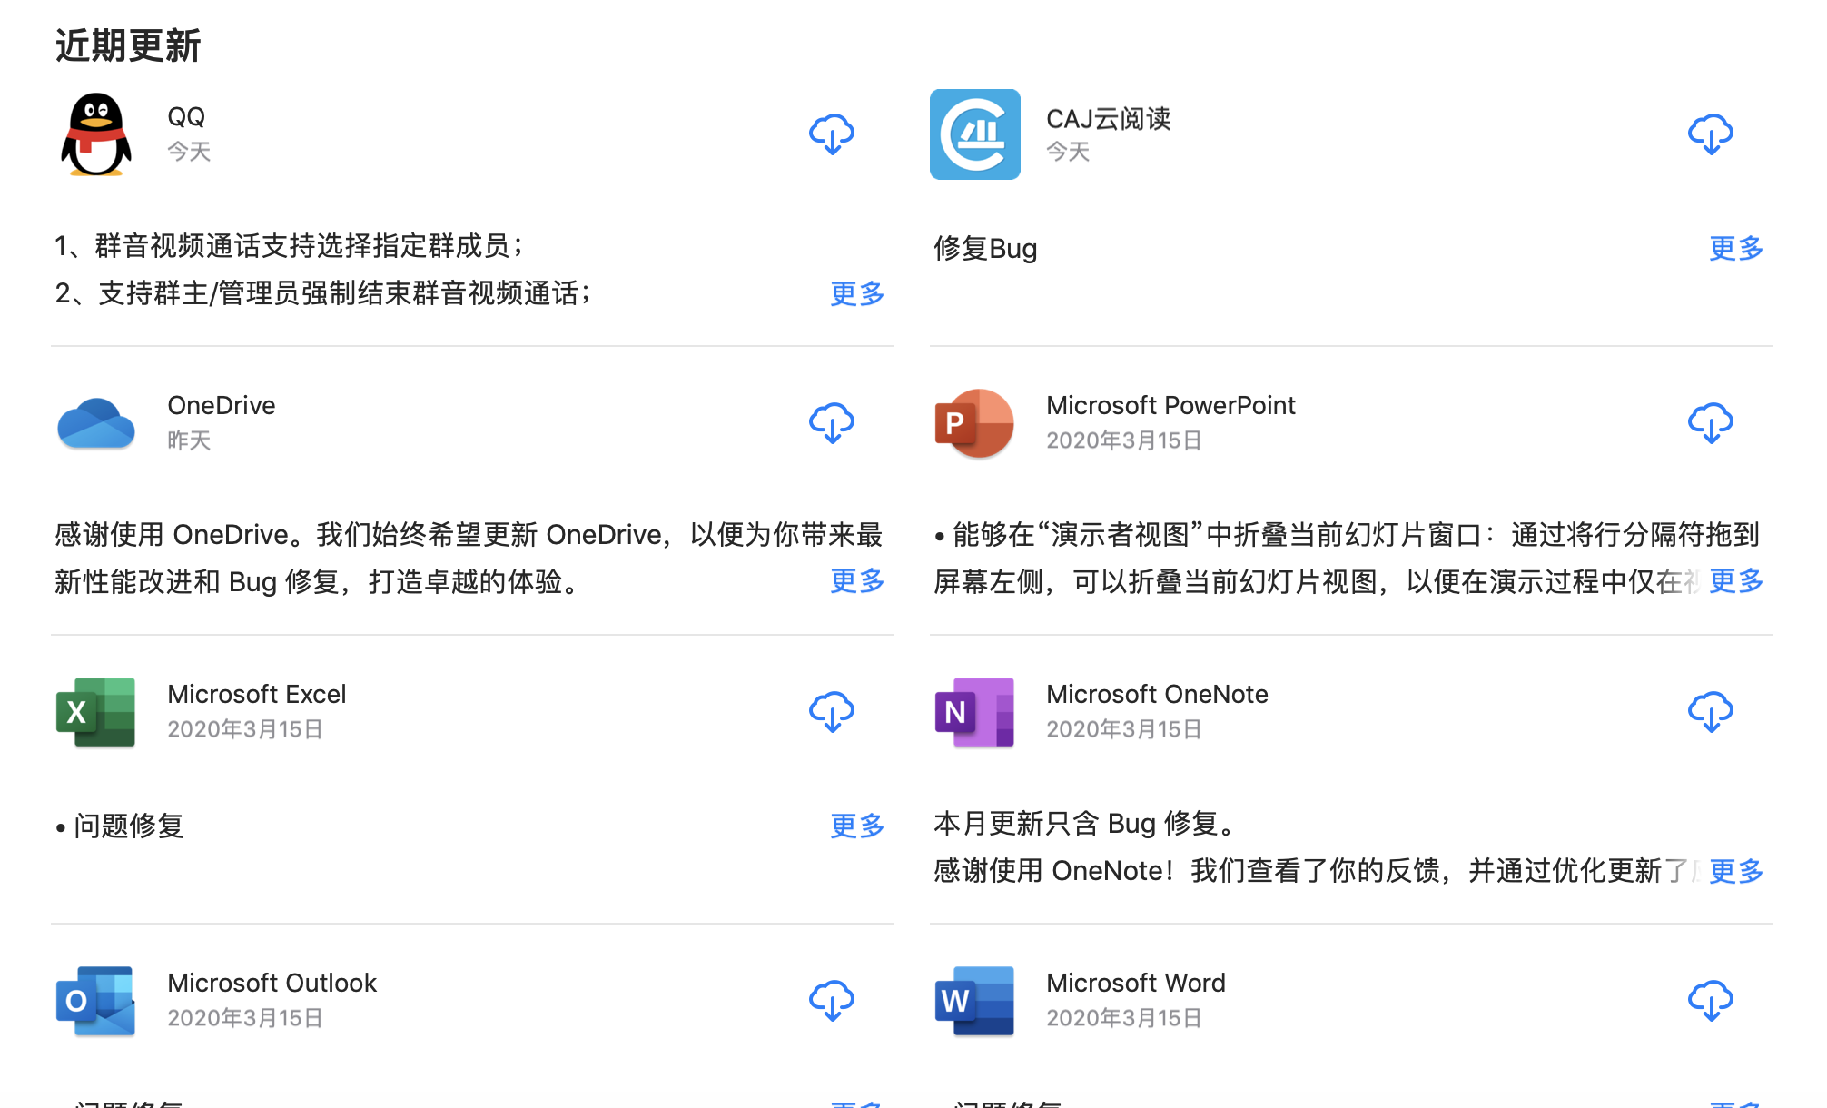Open the QQ penguin app icon
Viewport: 1827px width, 1108px height.
coord(96,134)
